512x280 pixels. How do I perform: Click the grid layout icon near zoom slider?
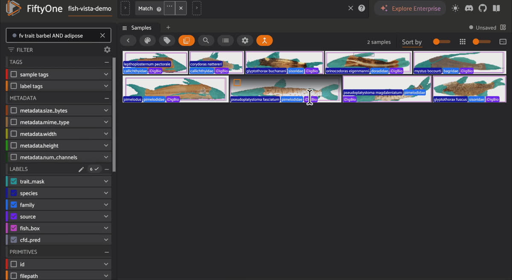click(463, 42)
